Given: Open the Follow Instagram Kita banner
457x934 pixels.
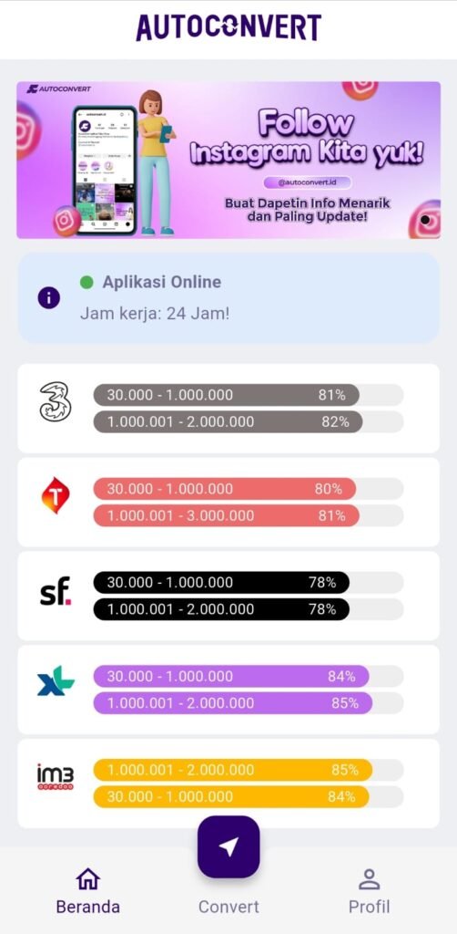Looking at the screenshot, I should 228,160.
